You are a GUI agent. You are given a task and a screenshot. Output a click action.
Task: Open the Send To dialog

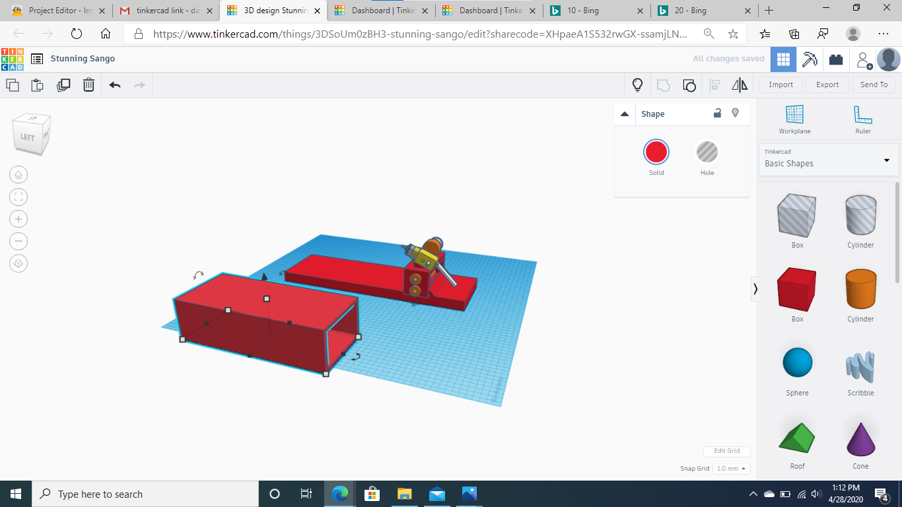click(x=874, y=84)
